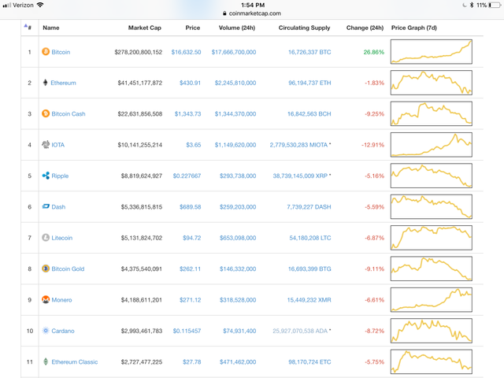Image resolution: width=504 pixels, height=378 pixels.
Task: Click the Bitcoin Cash logo icon
Action: [x=46, y=113]
